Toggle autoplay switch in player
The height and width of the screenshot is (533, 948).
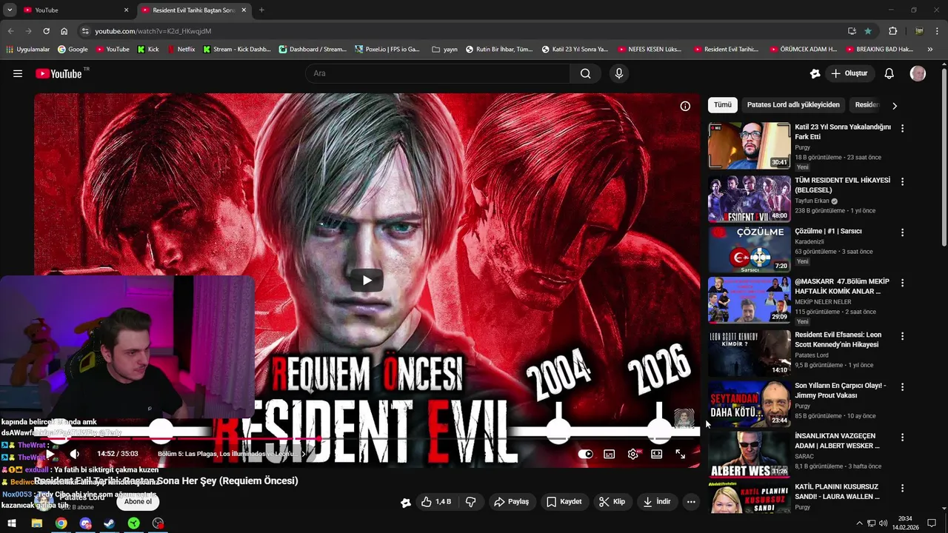585,454
